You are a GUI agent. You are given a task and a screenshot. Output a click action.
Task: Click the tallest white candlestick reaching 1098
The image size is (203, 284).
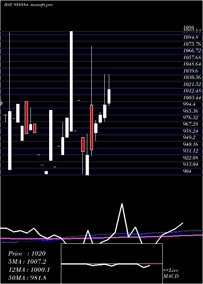[x=71, y=81]
